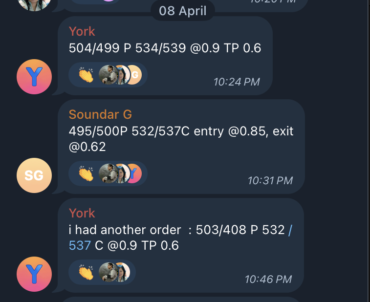370x302 pixels.
Task: Toggle clapping reaction on York's 504/499 message
Action: [86, 75]
